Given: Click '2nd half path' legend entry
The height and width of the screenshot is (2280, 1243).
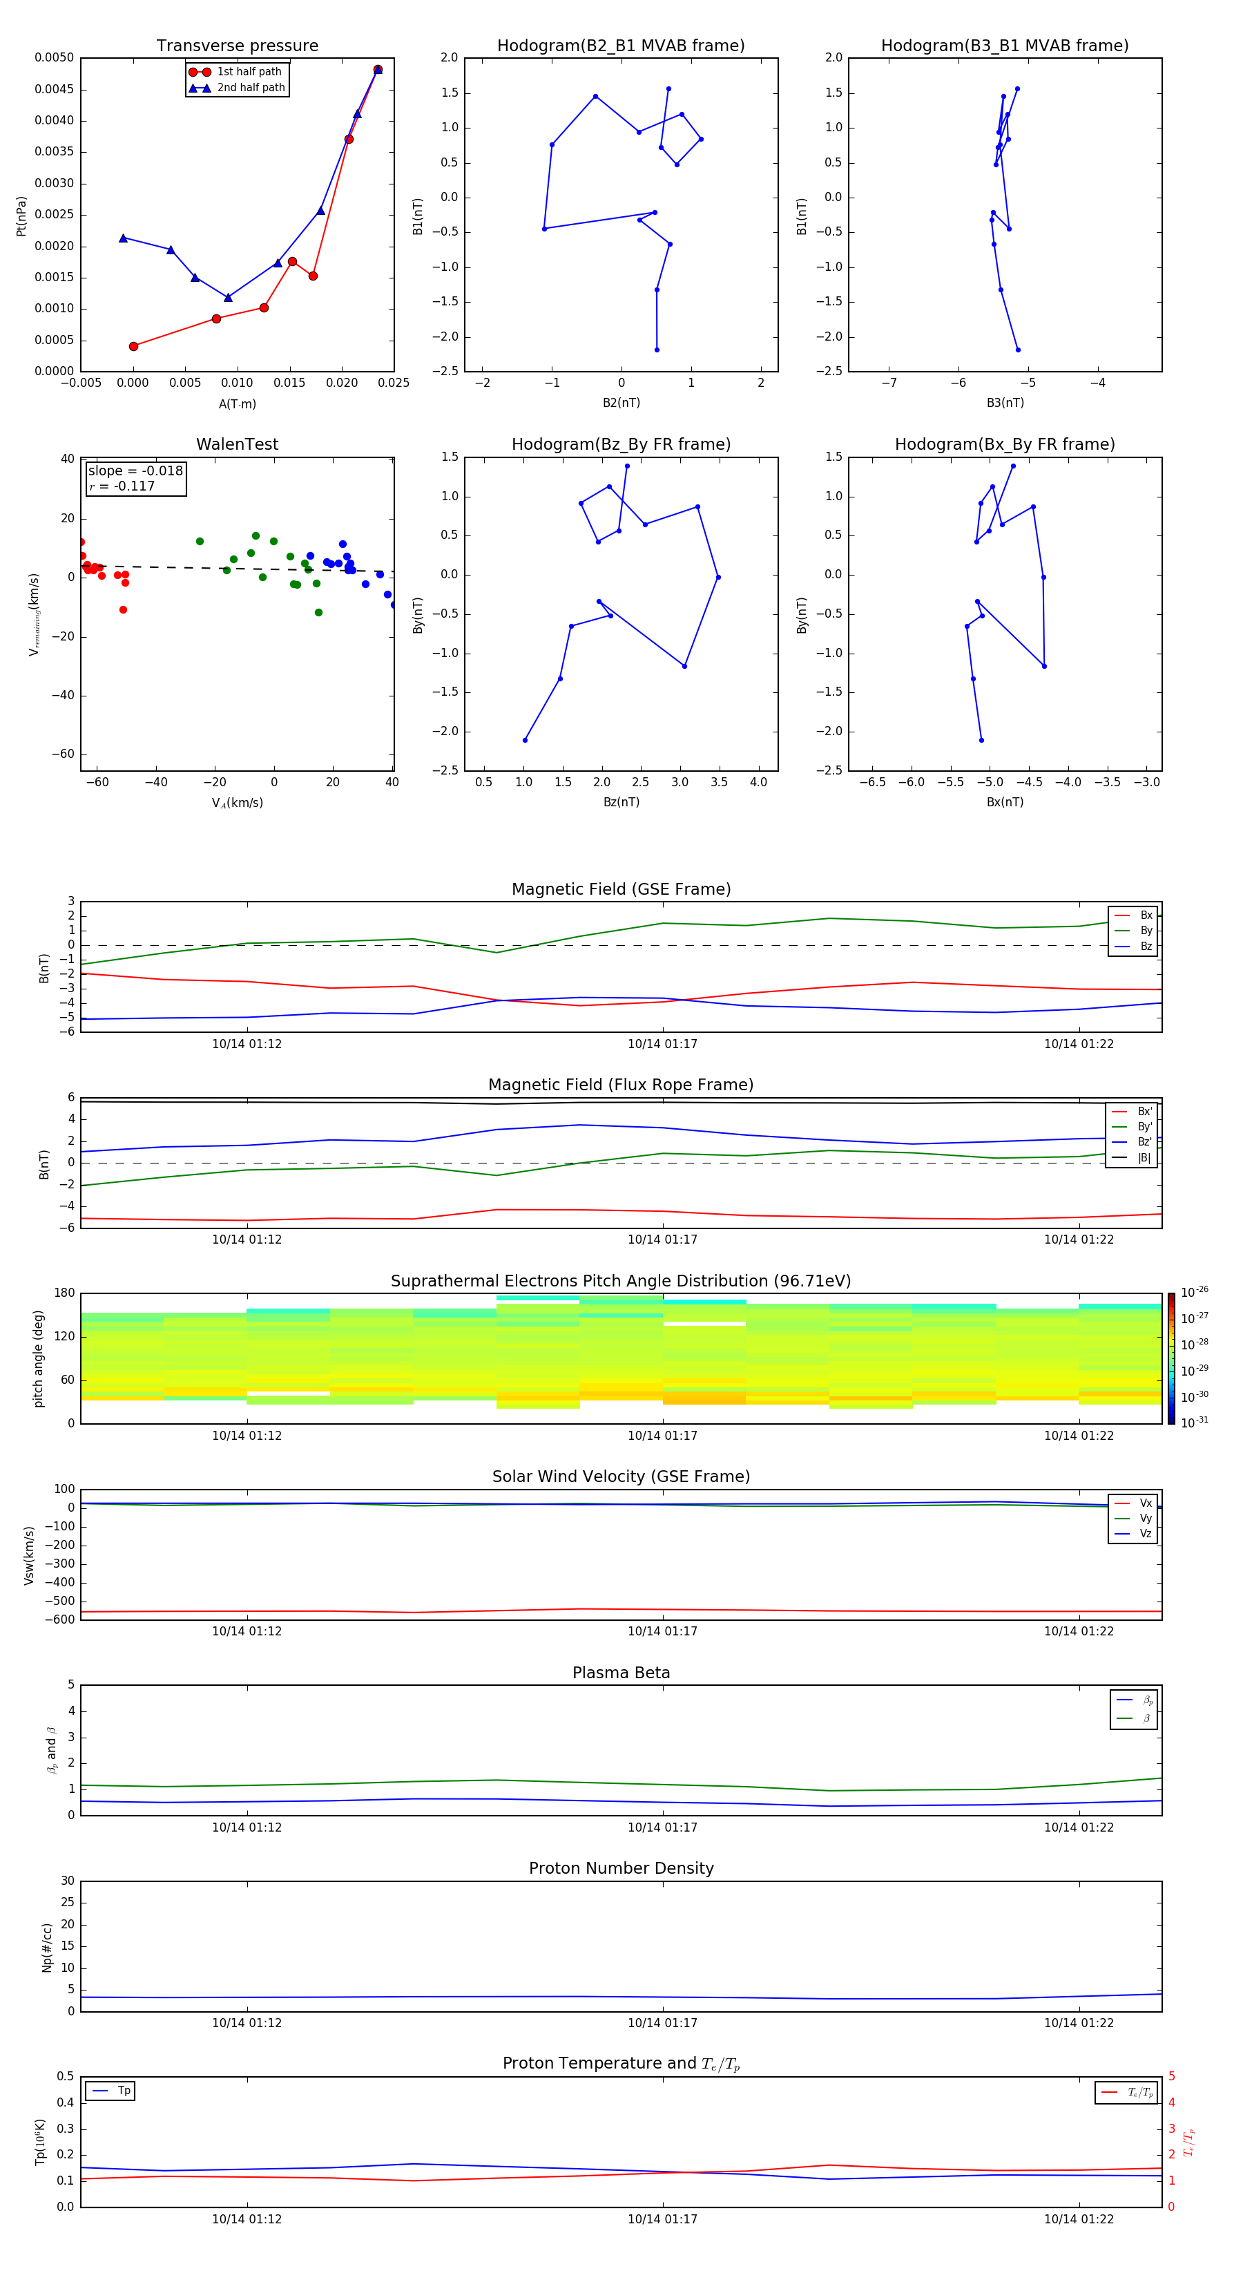Looking at the screenshot, I should tap(237, 88).
